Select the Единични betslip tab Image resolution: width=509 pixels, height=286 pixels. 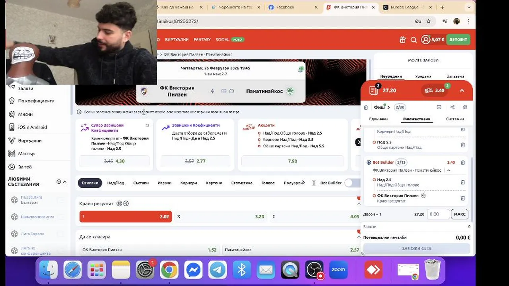[x=378, y=119]
